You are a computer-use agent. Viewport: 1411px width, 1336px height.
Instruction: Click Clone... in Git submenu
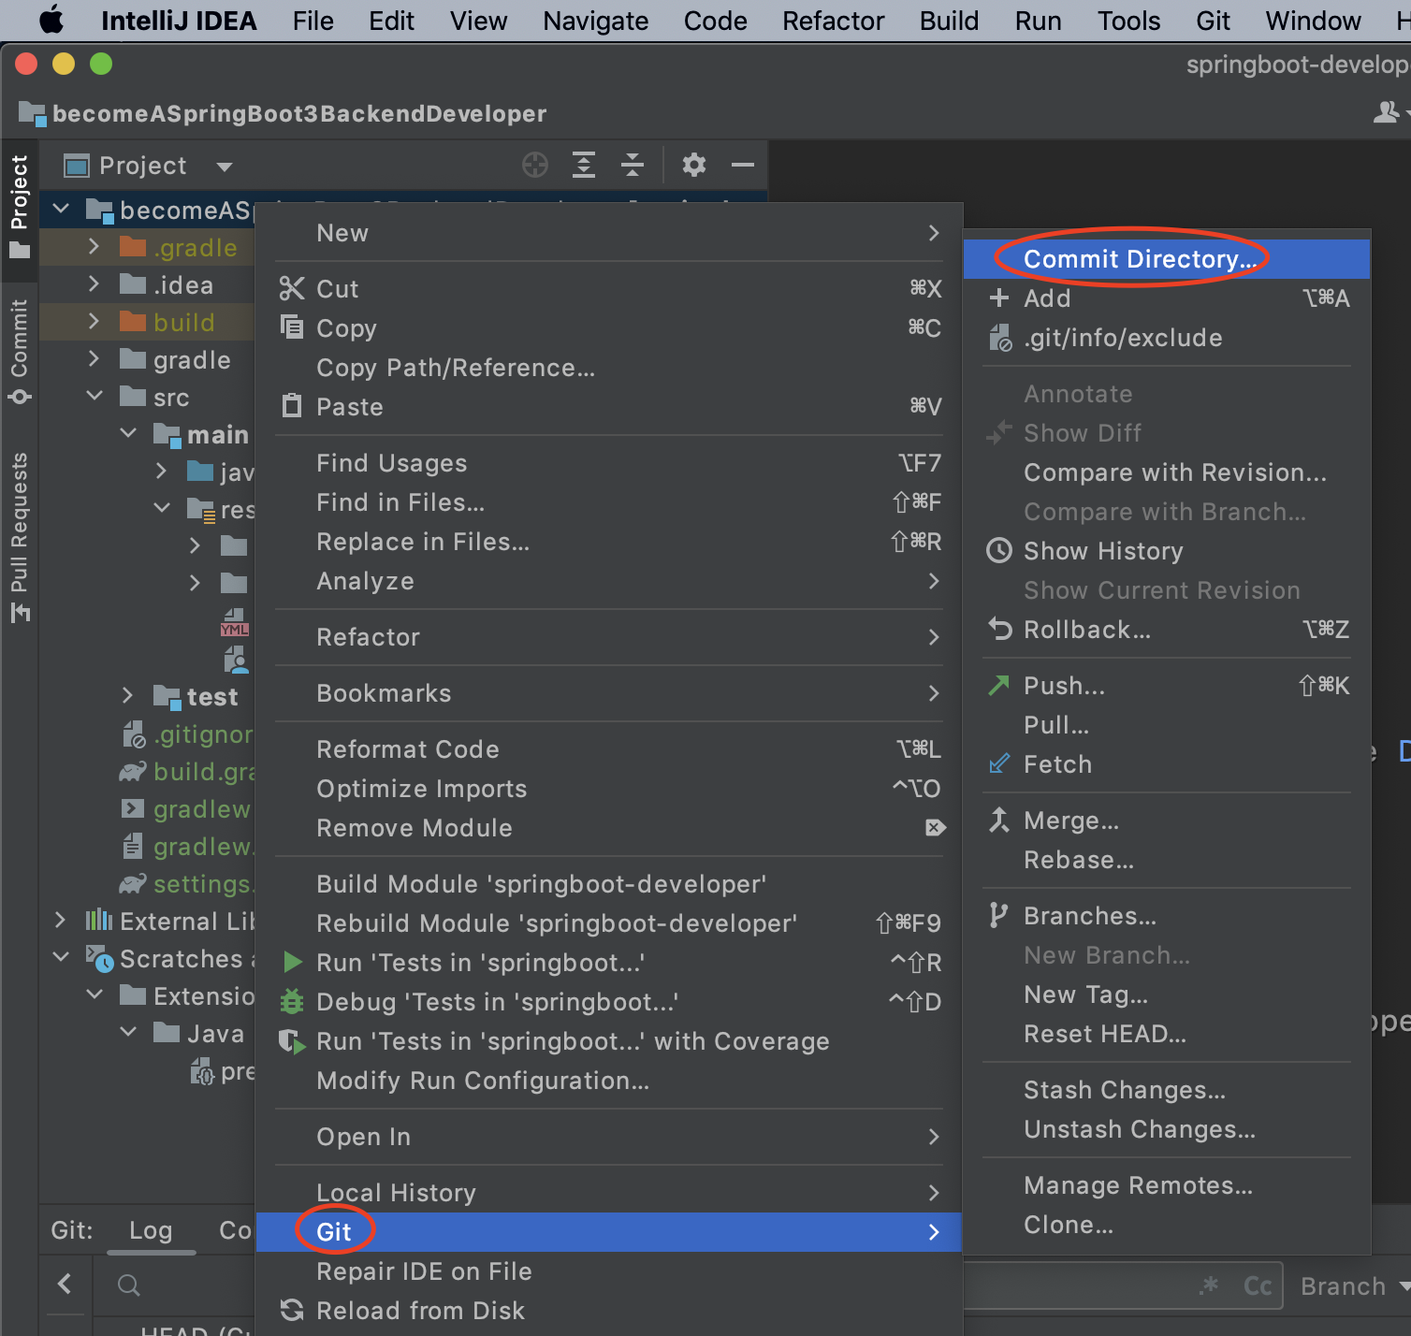pyautogui.click(x=1167, y=1225)
